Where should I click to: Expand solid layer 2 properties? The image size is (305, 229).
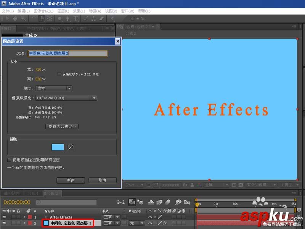24,223
